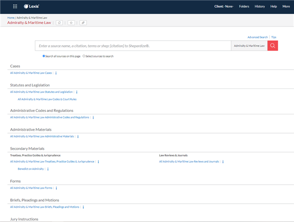Click the Administrative Codes and Regulations heading
294x222 pixels.
(x=42, y=111)
